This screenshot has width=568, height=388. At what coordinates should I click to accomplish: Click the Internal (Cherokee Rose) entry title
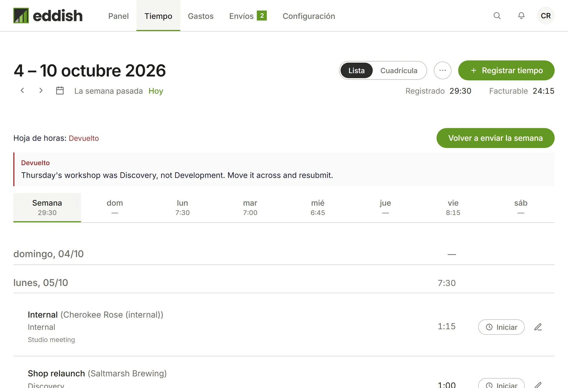click(95, 315)
